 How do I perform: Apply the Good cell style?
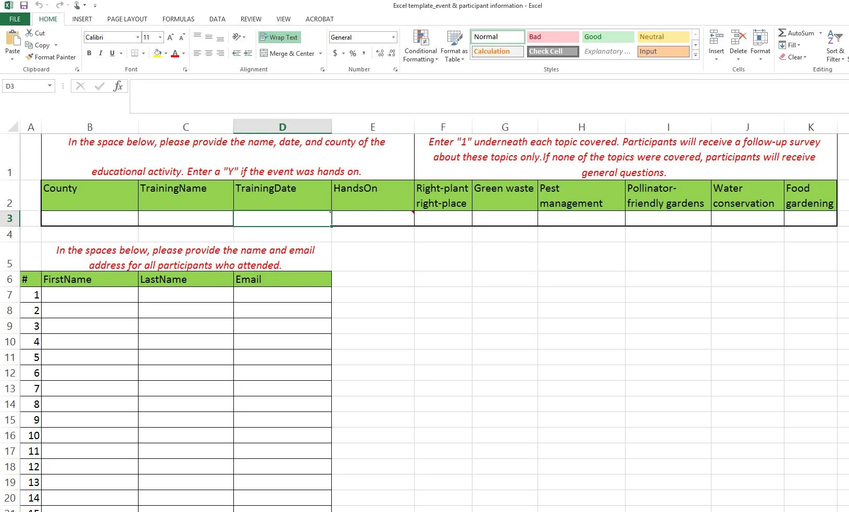(x=607, y=36)
